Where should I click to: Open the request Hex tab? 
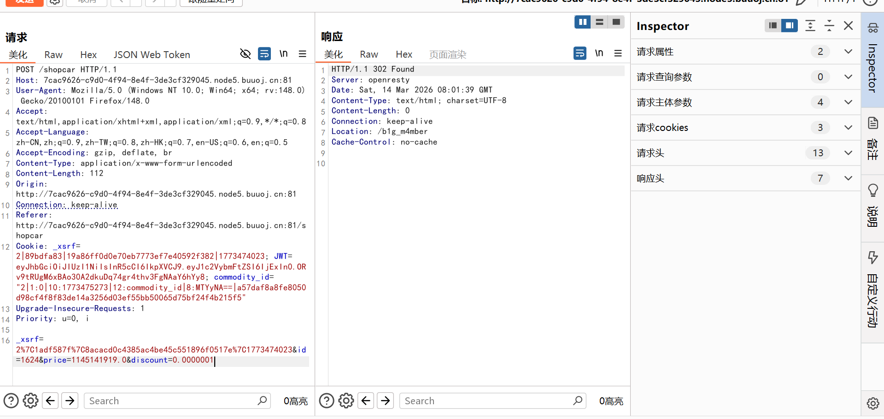coord(88,55)
